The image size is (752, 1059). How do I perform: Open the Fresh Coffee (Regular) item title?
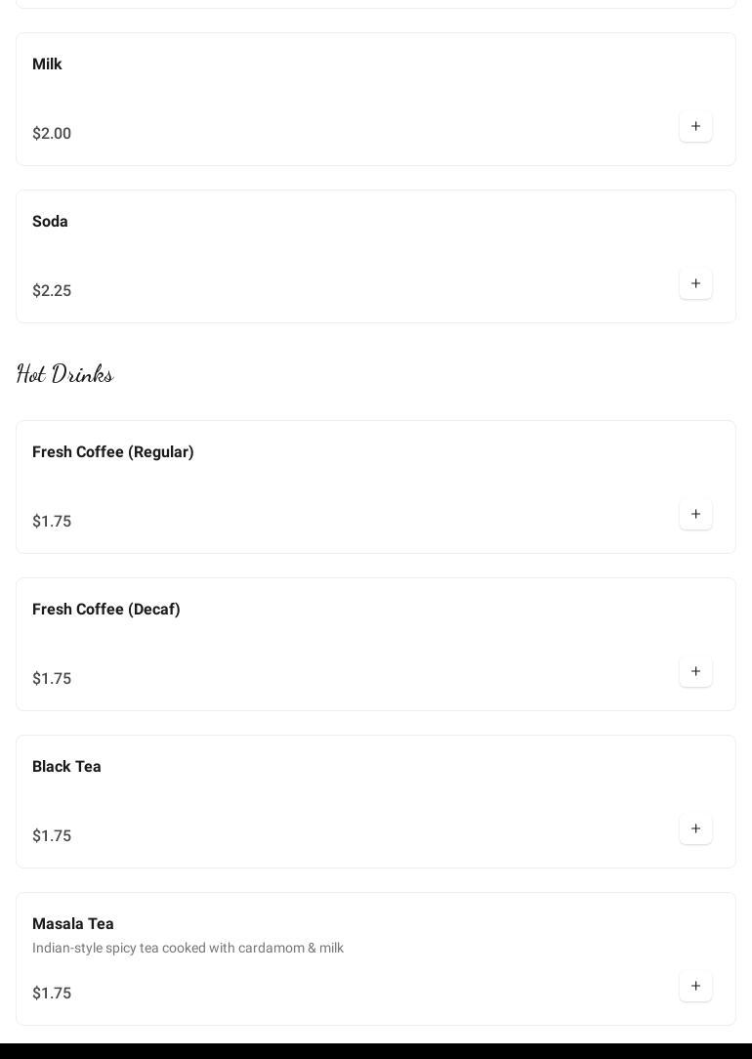point(113,452)
